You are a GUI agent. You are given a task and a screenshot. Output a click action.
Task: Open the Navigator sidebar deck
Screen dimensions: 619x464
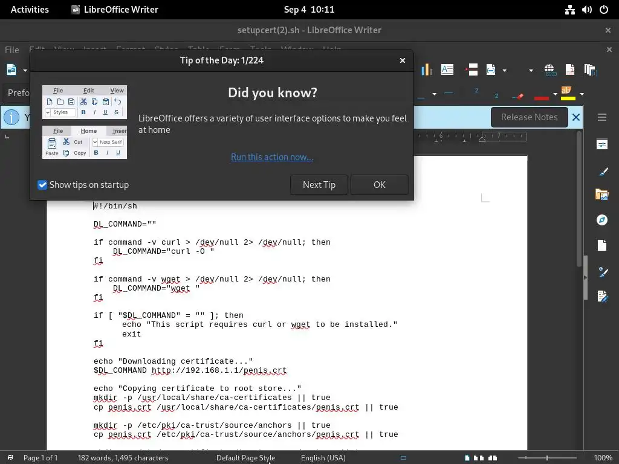601,220
